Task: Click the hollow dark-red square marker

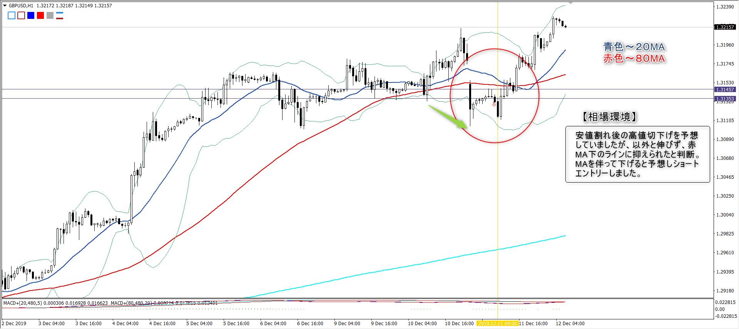Action: (x=21, y=15)
